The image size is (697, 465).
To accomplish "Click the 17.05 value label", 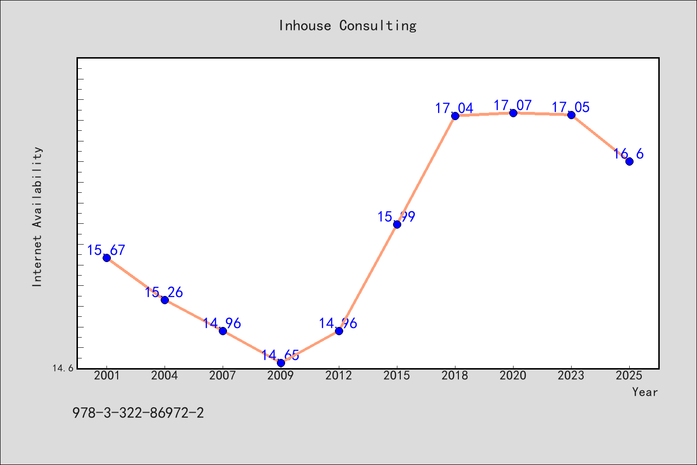I will pyautogui.click(x=571, y=107).
